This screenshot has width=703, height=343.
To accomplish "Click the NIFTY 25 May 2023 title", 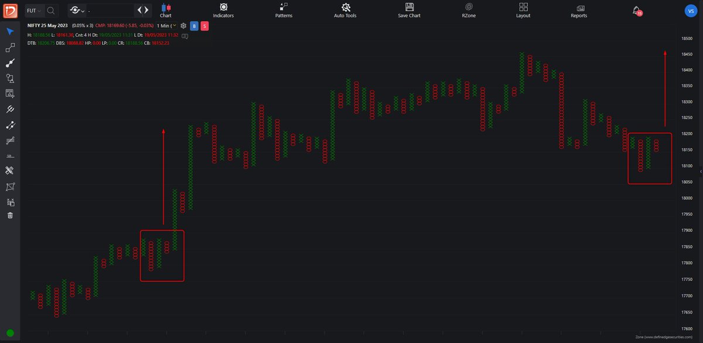I will 47,26.
